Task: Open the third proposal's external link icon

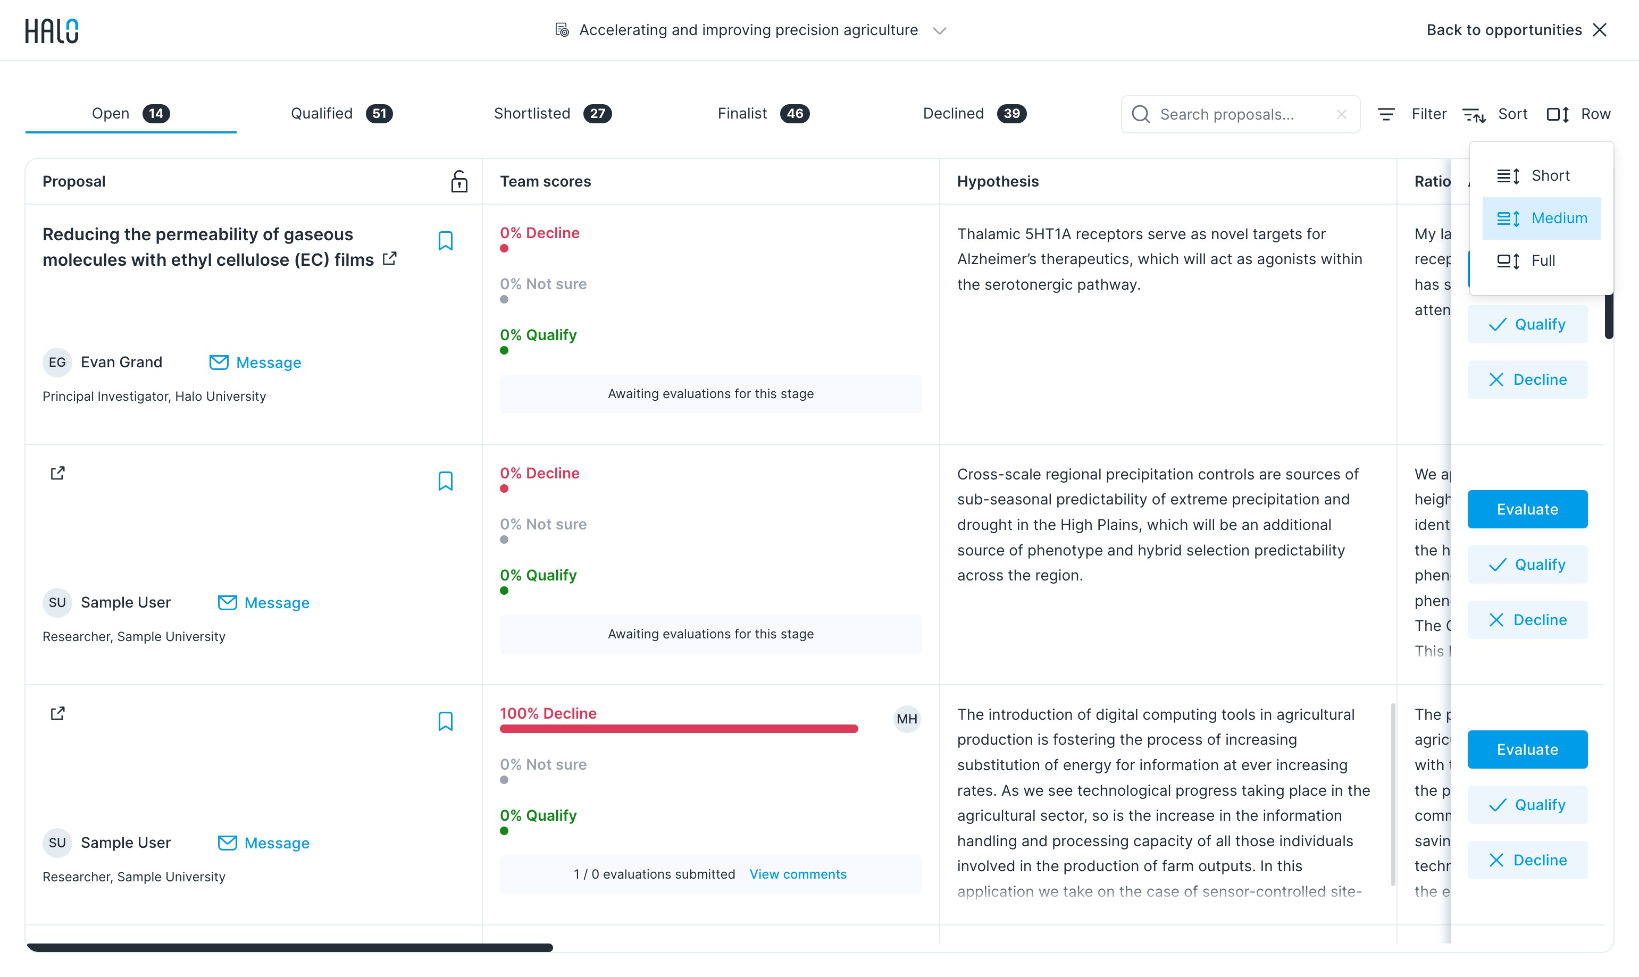Action: pos(57,714)
